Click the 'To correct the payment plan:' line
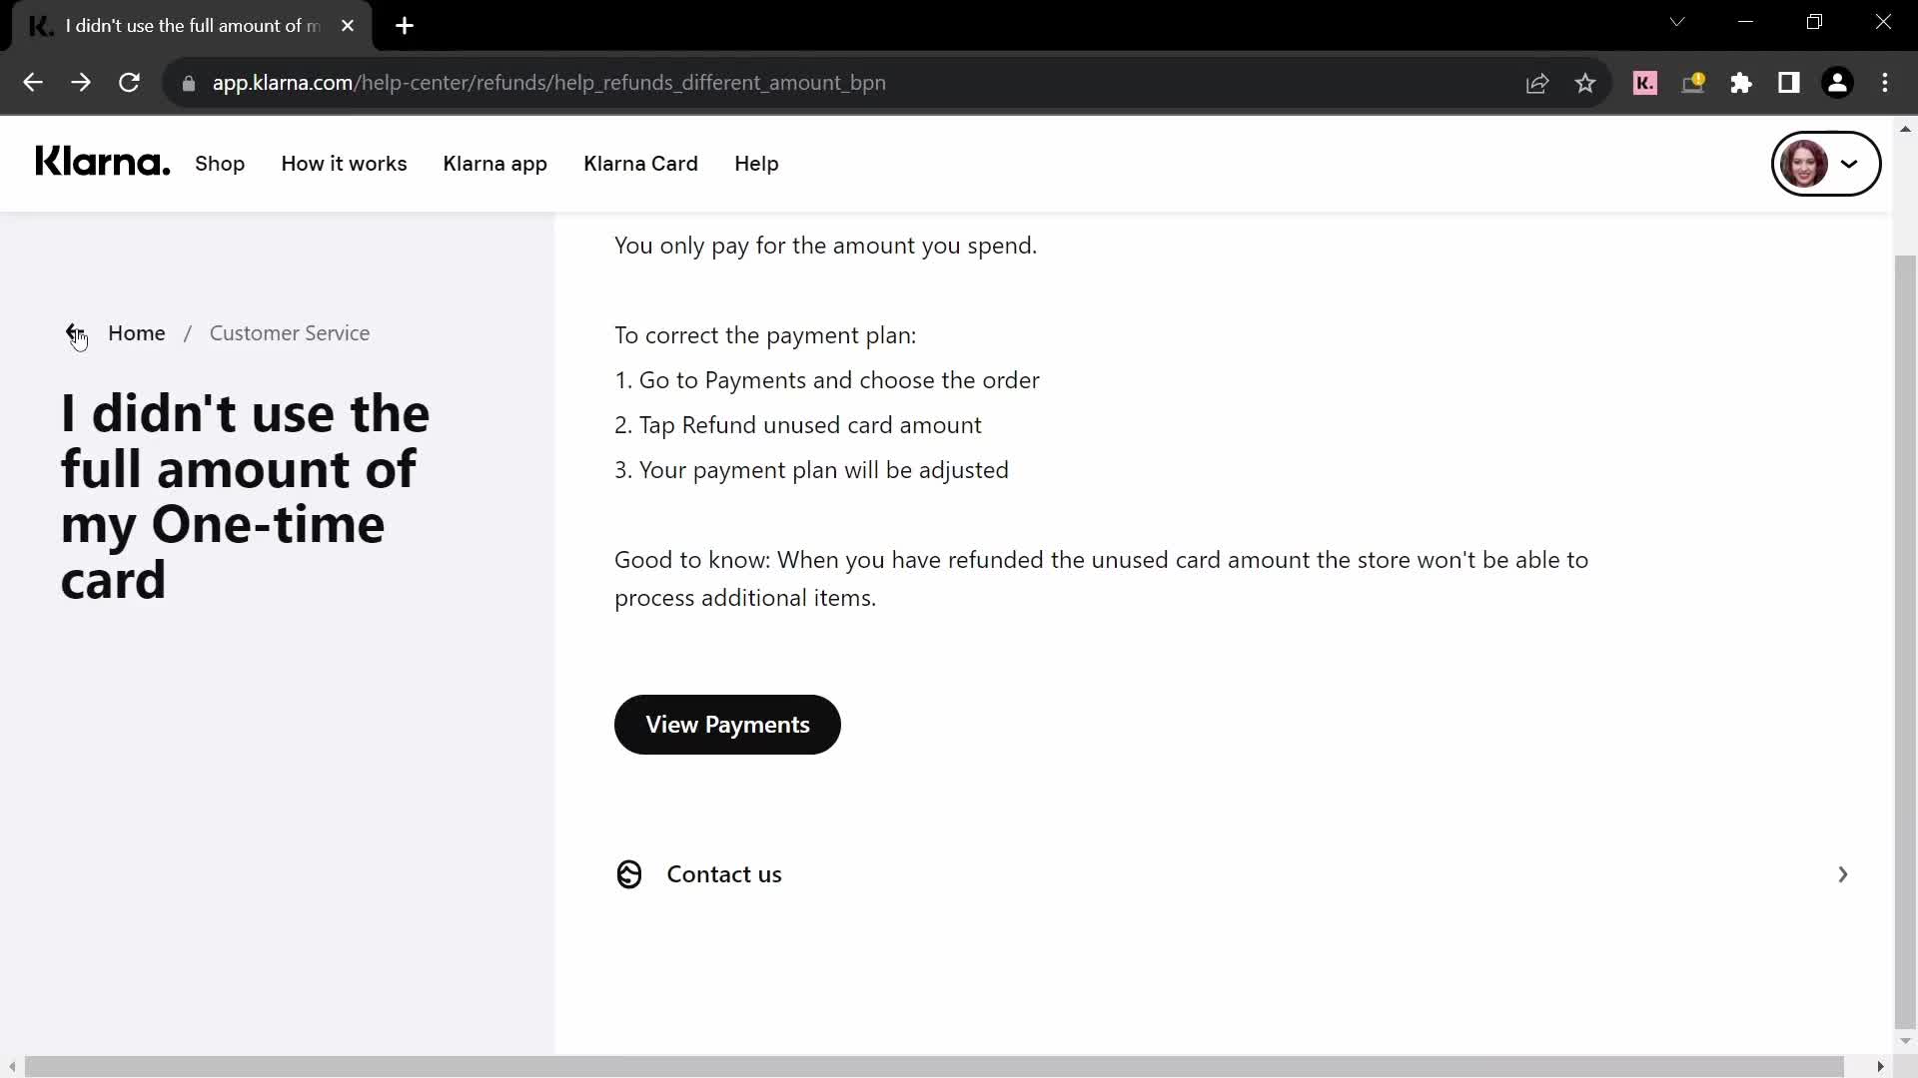 pyautogui.click(x=765, y=335)
